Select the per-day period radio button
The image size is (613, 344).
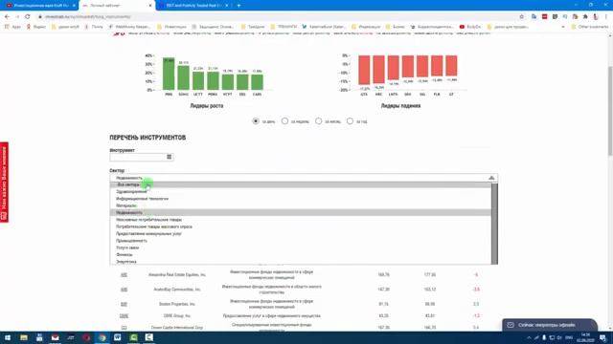click(256, 121)
